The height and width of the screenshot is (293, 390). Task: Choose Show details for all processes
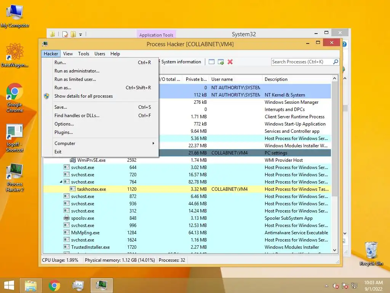pos(106,96)
